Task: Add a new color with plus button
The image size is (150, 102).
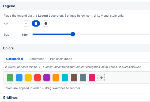Action: click(x=101, y=78)
